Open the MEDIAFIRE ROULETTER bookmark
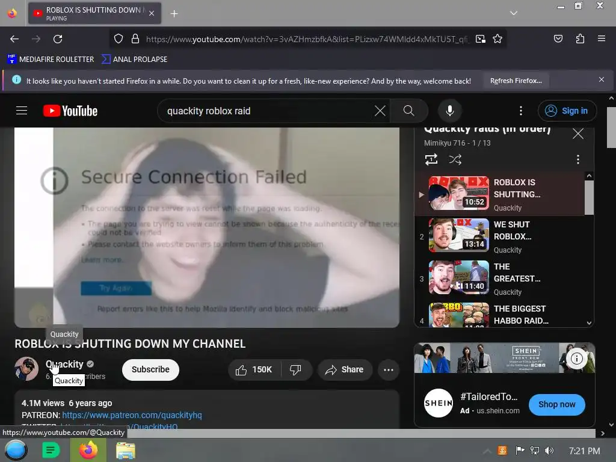This screenshot has width=616, height=462. 51,60
